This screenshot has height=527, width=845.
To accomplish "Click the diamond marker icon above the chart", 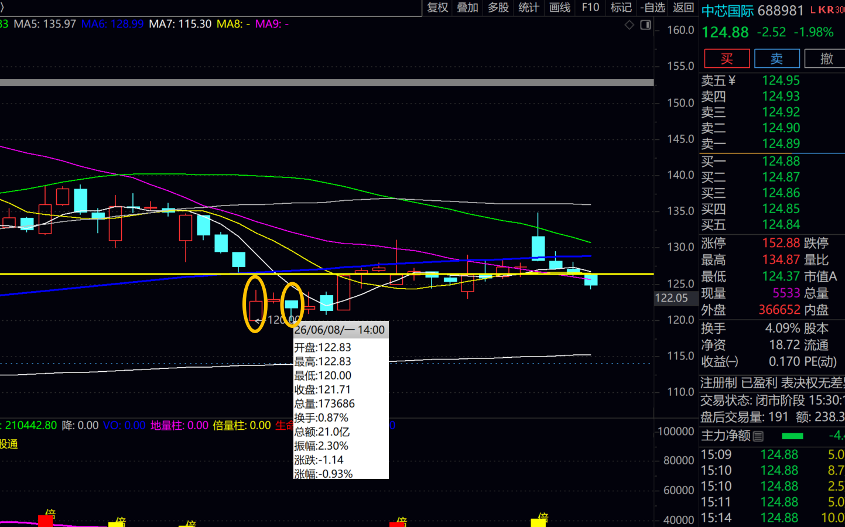I will (x=630, y=25).
